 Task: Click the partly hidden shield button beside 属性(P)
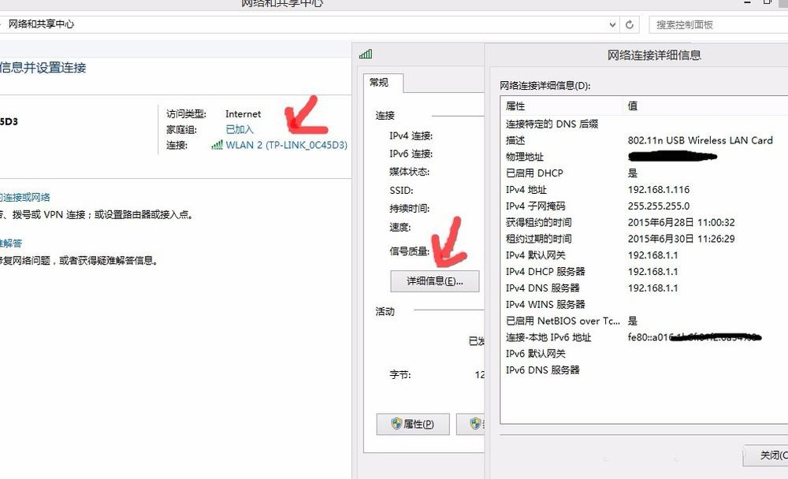[x=471, y=424]
